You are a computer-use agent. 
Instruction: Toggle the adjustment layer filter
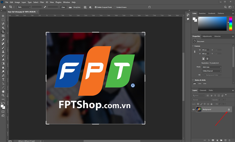coord(211,95)
